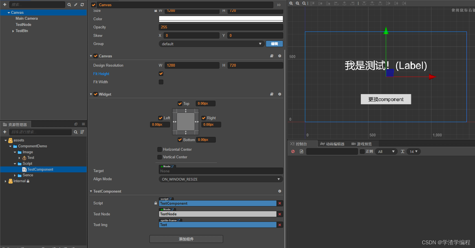Toggle Canvas node active checkbox
The height and width of the screenshot is (248, 475).
[x=94, y=5]
